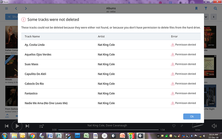Go back with the left arrow
Screen dimensions: 222x139
(16, 8)
